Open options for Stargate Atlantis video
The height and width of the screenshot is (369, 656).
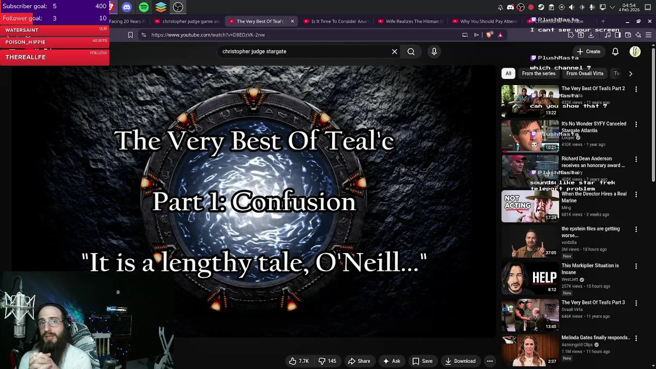636,125
